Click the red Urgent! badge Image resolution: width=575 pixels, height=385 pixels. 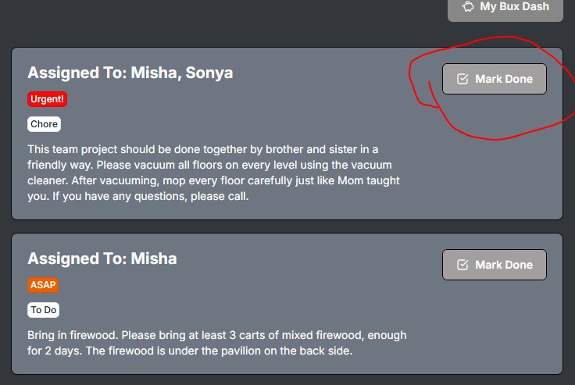point(48,99)
